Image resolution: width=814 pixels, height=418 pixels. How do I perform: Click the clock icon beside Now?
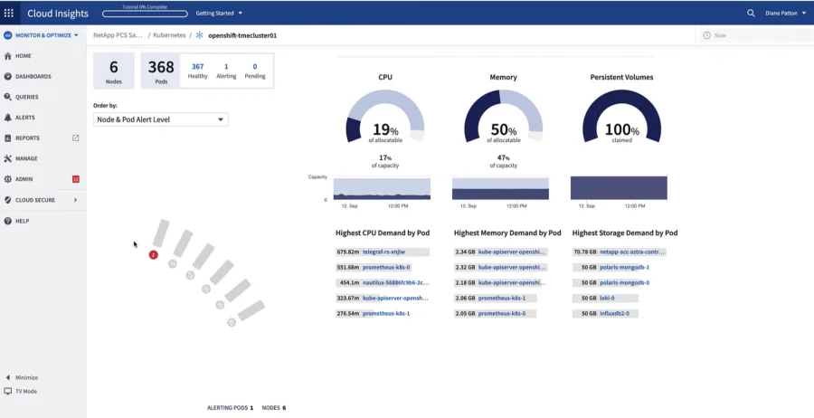(706, 35)
